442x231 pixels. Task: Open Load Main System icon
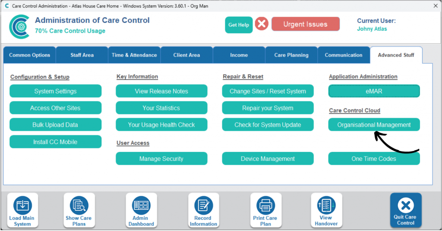[x=22, y=210]
